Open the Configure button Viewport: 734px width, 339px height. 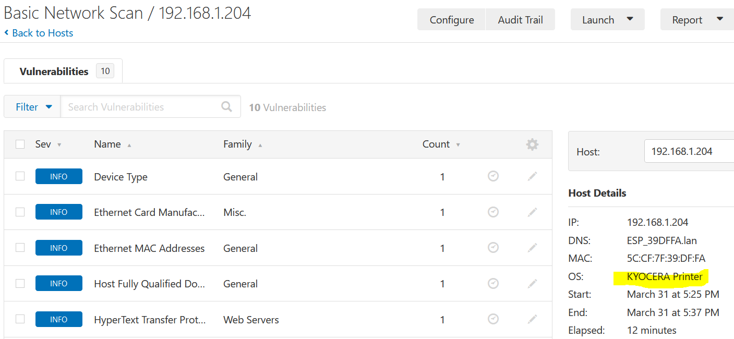click(451, 20)
